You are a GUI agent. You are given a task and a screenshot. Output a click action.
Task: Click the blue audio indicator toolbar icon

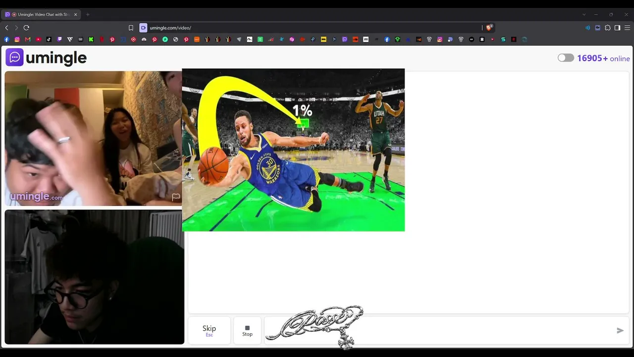pyautogui.click(x=587, y=28)
